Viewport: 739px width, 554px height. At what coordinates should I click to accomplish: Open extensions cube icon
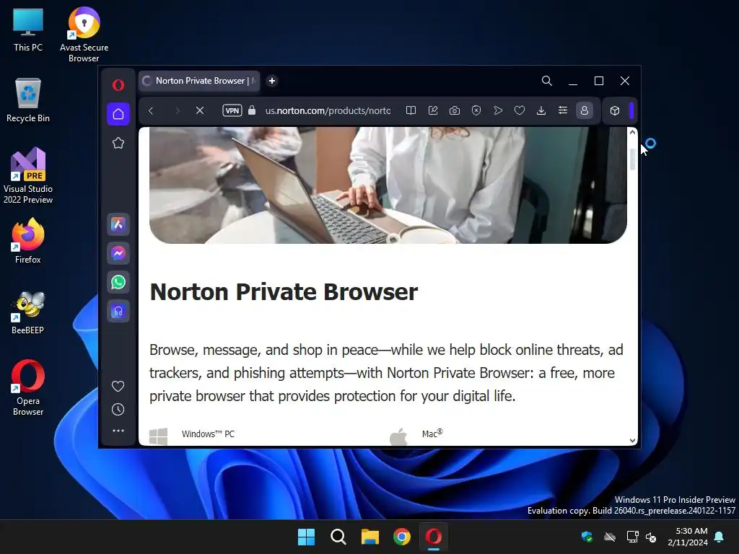[615, 110]
